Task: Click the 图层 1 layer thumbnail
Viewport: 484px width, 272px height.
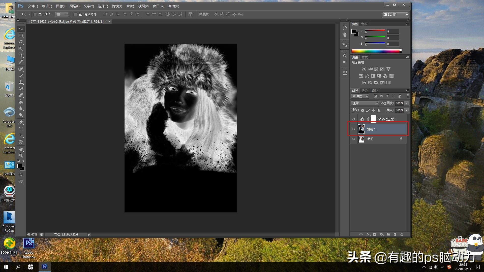Action: 361,129
